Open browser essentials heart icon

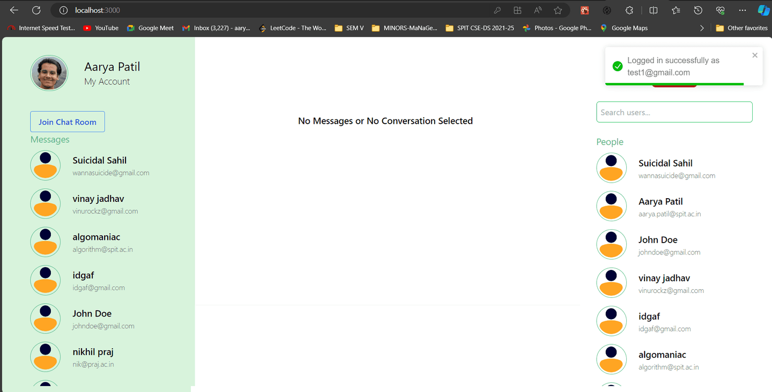721,10
